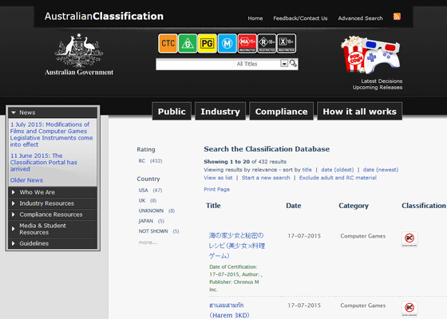This screenshot has height=319, width=447.
Task: Read the 11 June 2015 news item
Action: click(x=44, y=163)
